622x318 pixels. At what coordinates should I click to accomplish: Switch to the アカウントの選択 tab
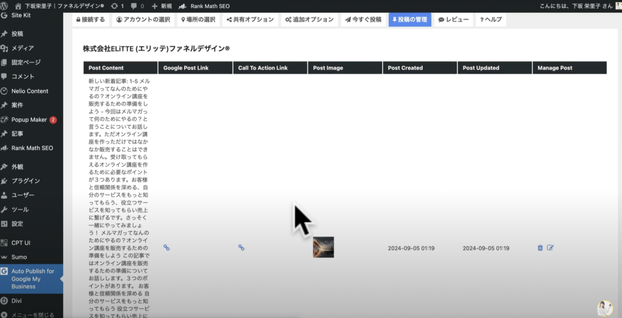[143, 19]
